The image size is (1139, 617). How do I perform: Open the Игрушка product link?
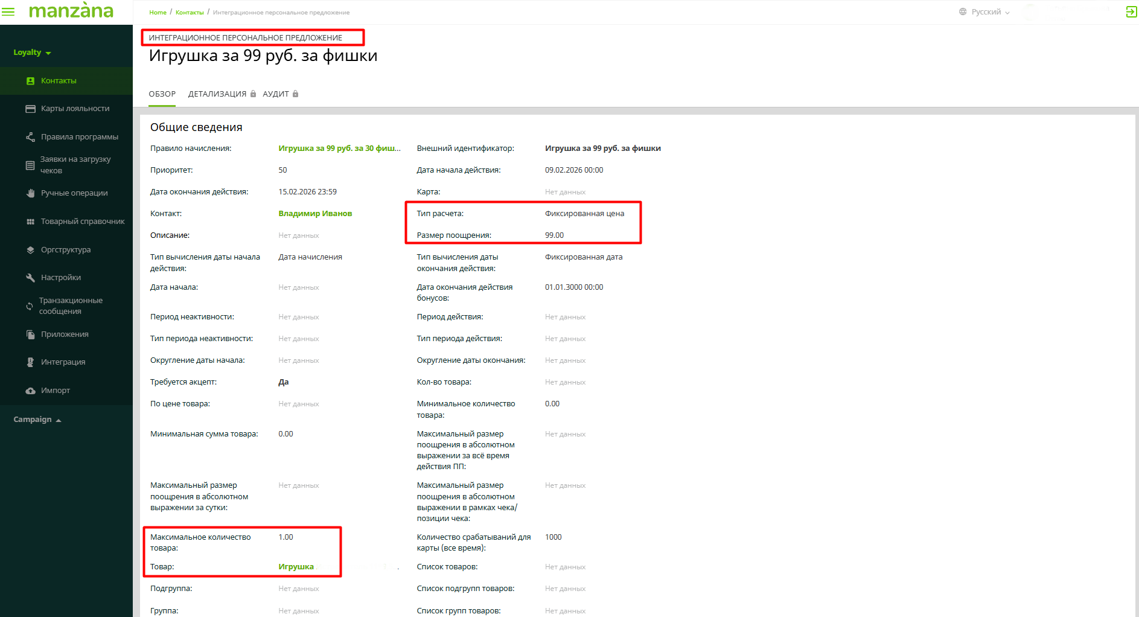point(296,567)
